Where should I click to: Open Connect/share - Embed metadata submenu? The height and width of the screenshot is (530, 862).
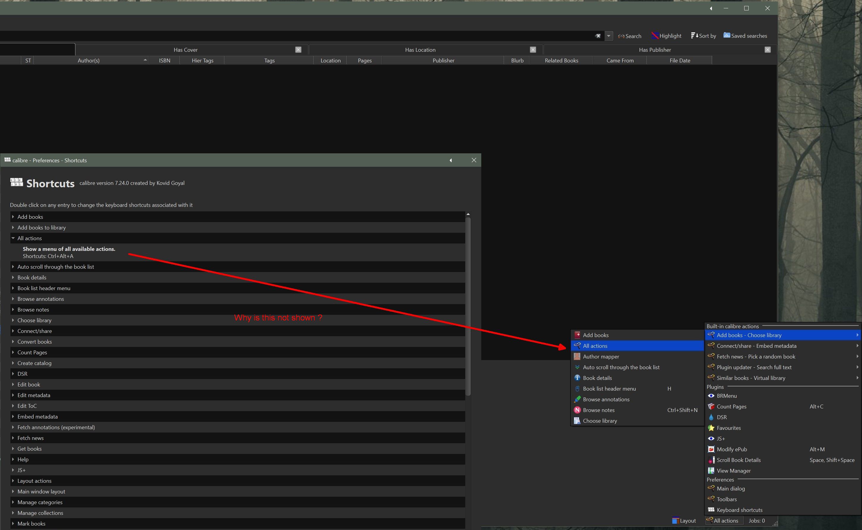tap(756, 346)
